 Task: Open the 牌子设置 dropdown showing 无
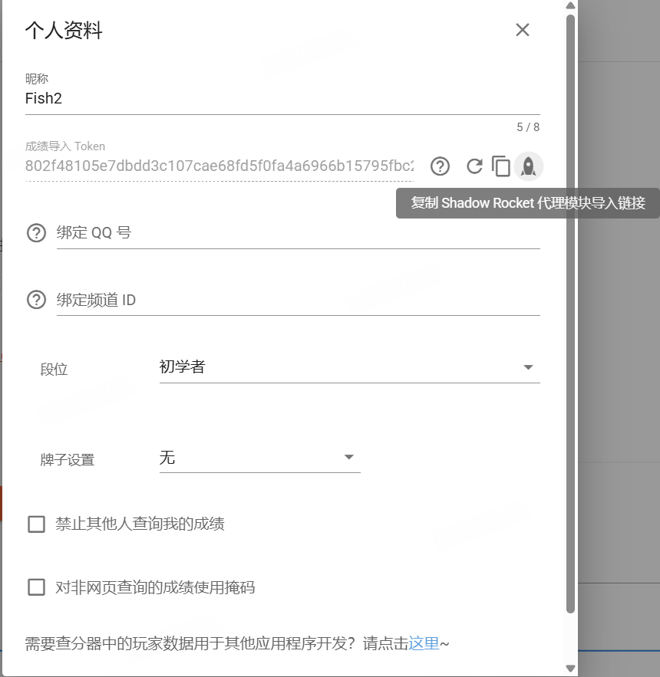(x=259, y=458)
